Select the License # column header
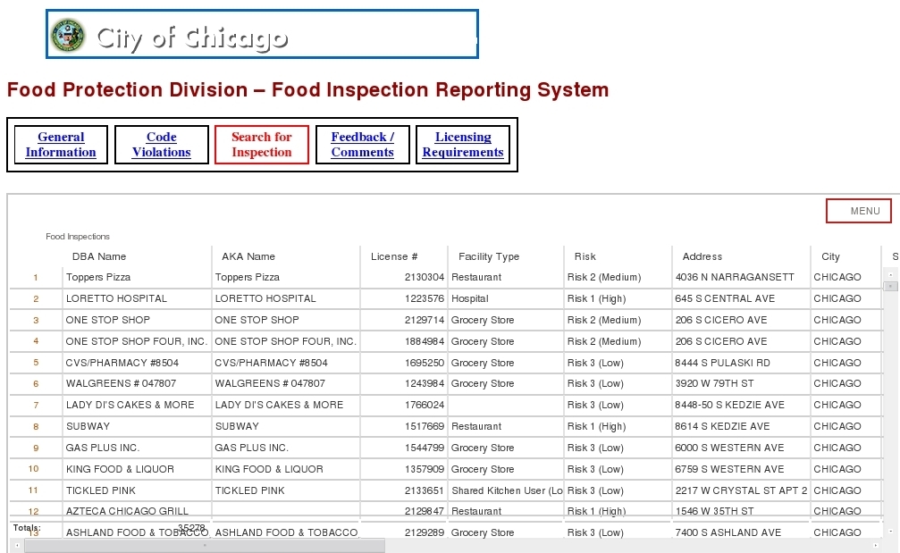This screenshot has height=553, width=900. [x=394, y=256]
